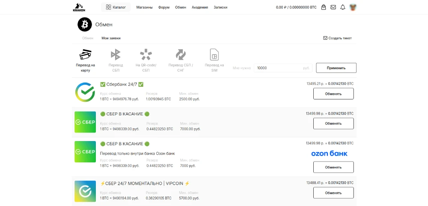Select Перевод на SIM method
The width and height of the screenshot is (428, 206).
tap(214, 61)
